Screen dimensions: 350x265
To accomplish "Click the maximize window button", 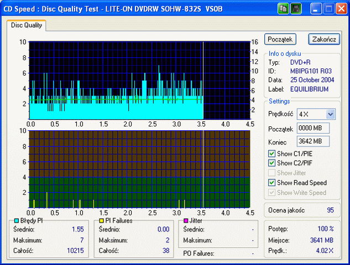I will click(x=328, y=8).
